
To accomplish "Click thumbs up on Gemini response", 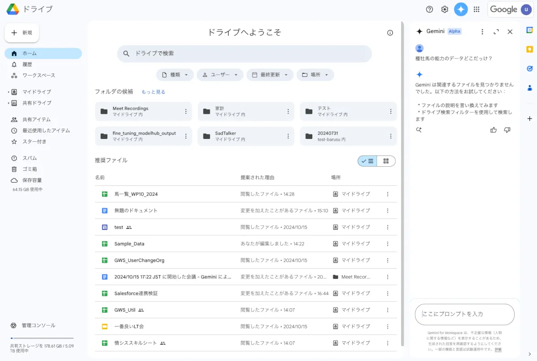I will click(x=494, y=130).
